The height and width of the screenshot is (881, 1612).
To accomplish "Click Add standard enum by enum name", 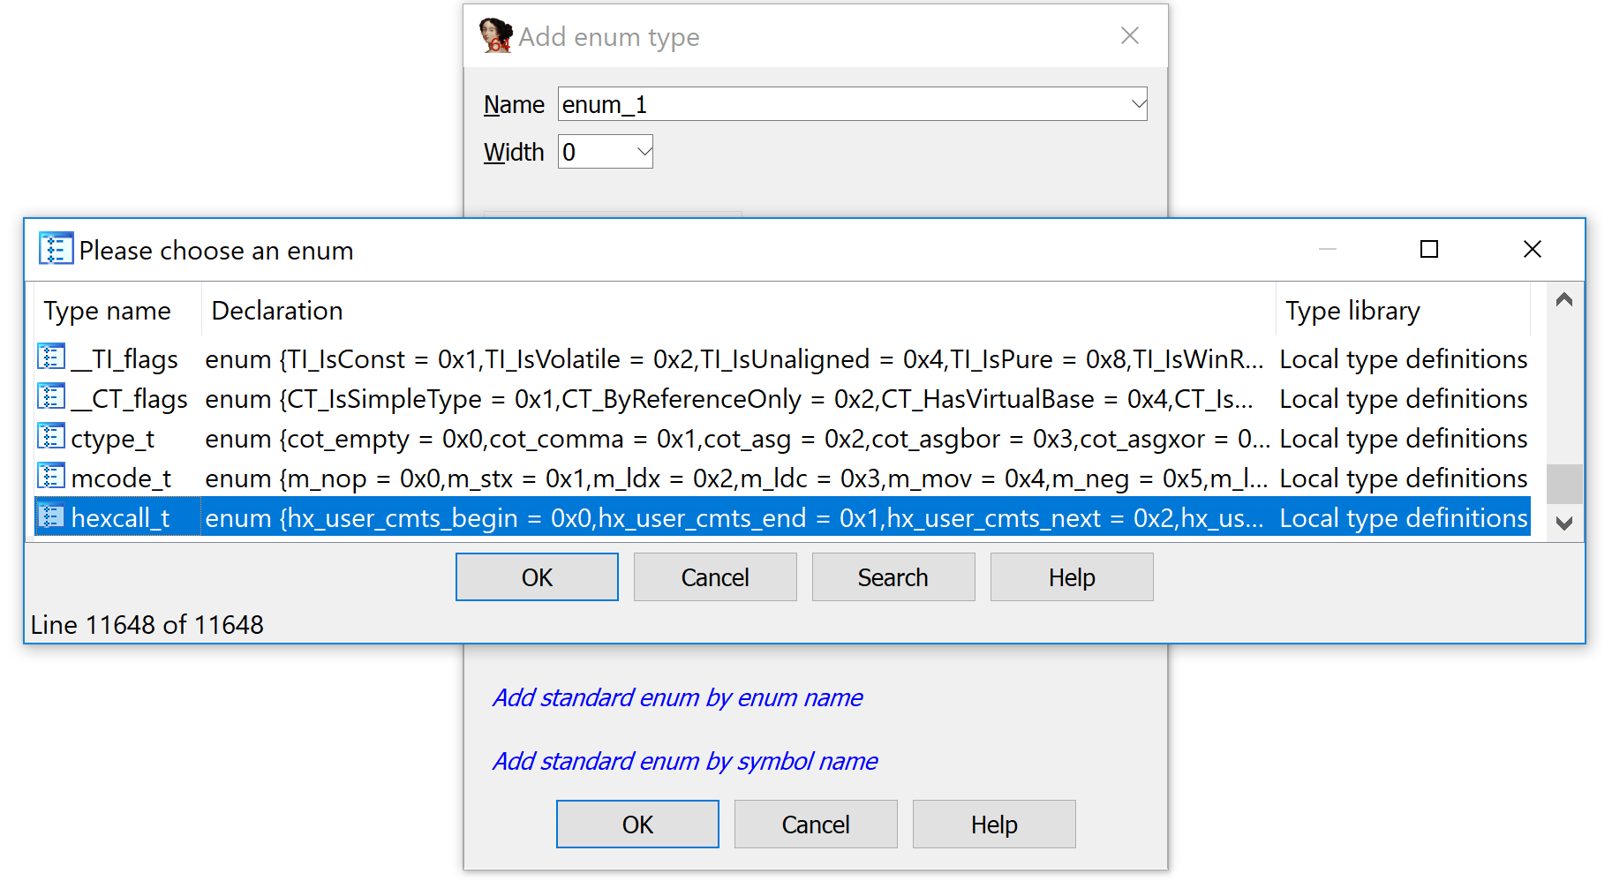I will pyautogui.click(x=677, y=697).
